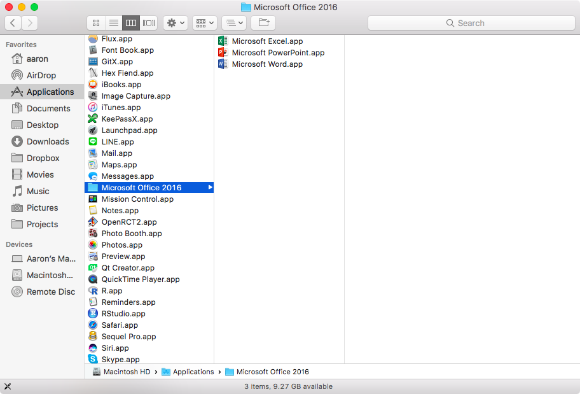Go back with the left arrow

(x=13, y=23)
